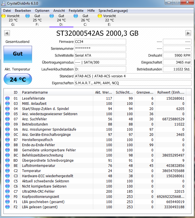Viewport: 195px width, 218px height.
Task: Go to previous disk with left arrow
Action: tap(7, 33)
